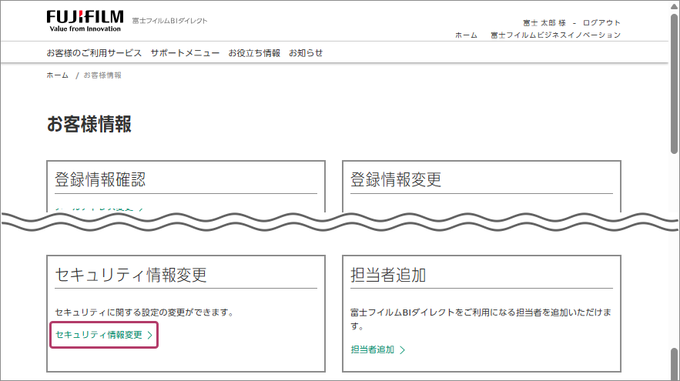Open the green 担当者追加 link

[372, 349]
